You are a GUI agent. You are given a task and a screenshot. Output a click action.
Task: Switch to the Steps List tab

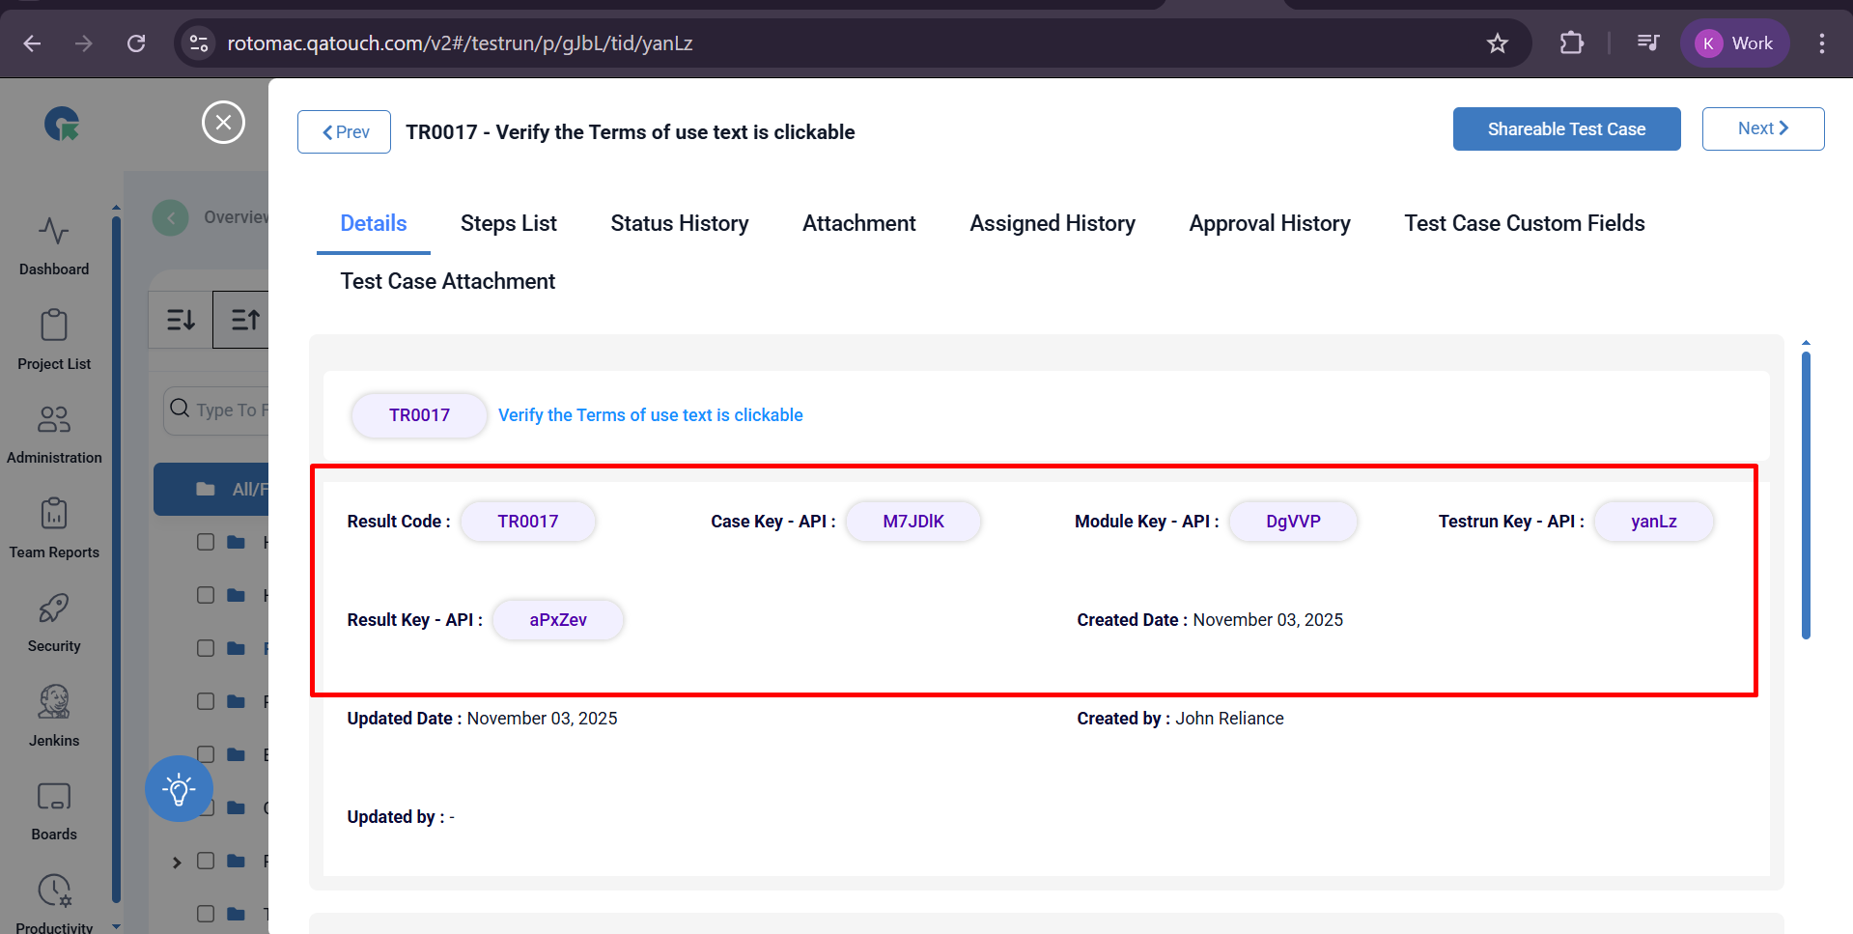508,224
